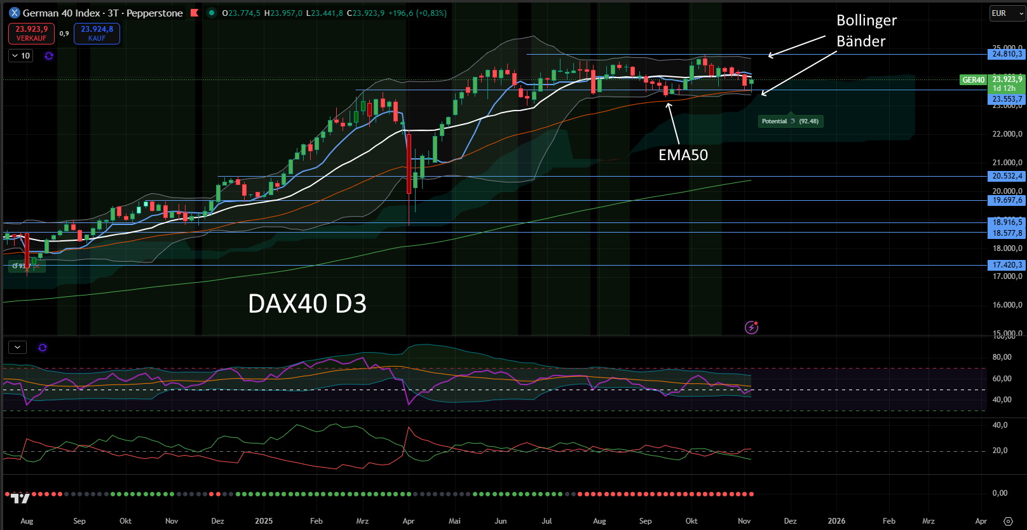Open the EUR currency dropdown

click(1007, 13)
